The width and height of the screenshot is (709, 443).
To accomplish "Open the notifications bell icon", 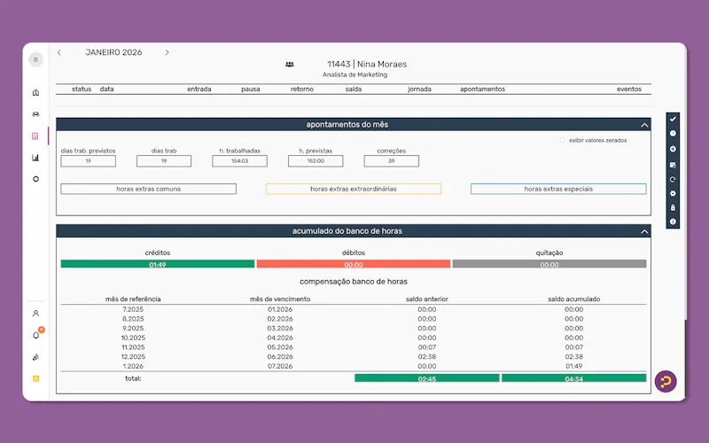I will coord(36,335).
